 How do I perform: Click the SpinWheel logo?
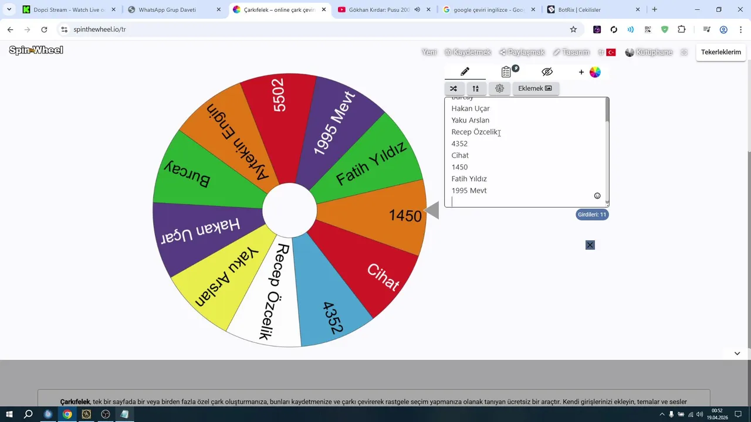point(36,50)
